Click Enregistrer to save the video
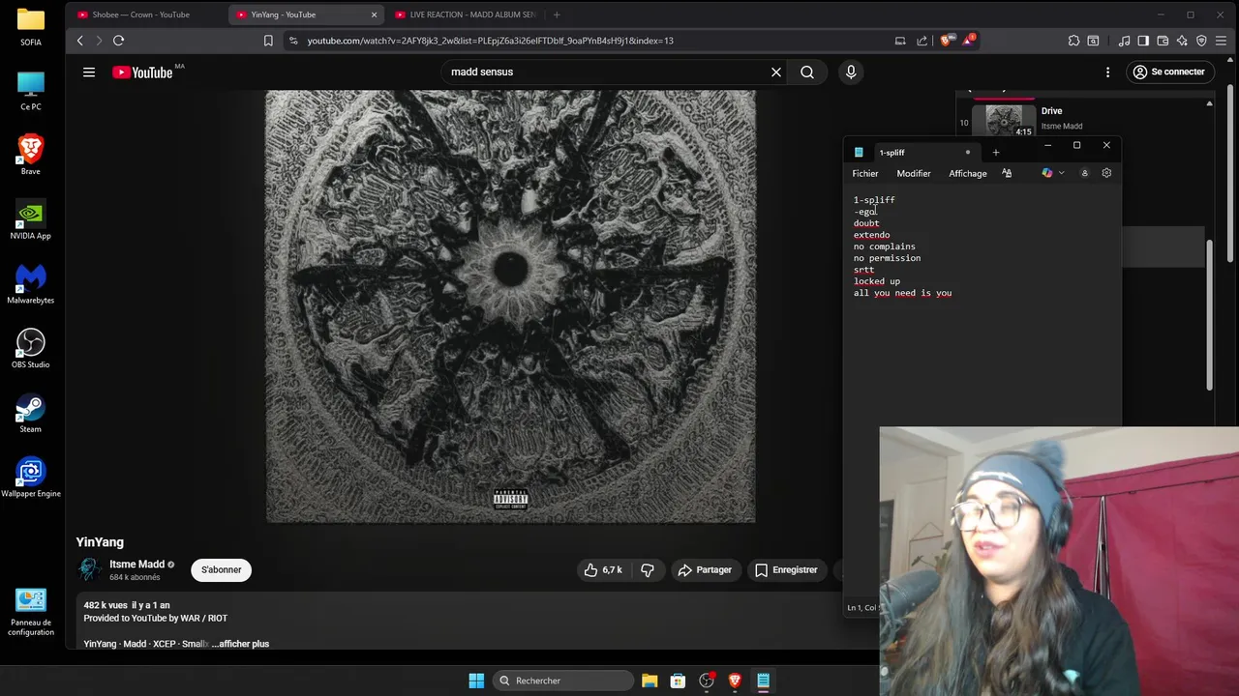The height and width of the screenshot is (696, 1239). click(x=786, y=570)
